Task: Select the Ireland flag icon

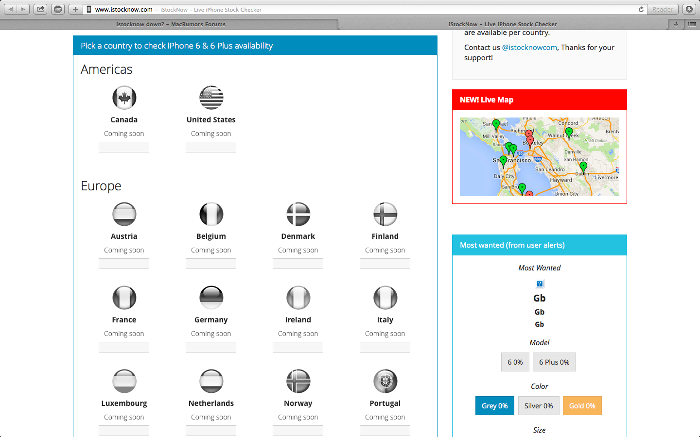Action: pos(298,298)
